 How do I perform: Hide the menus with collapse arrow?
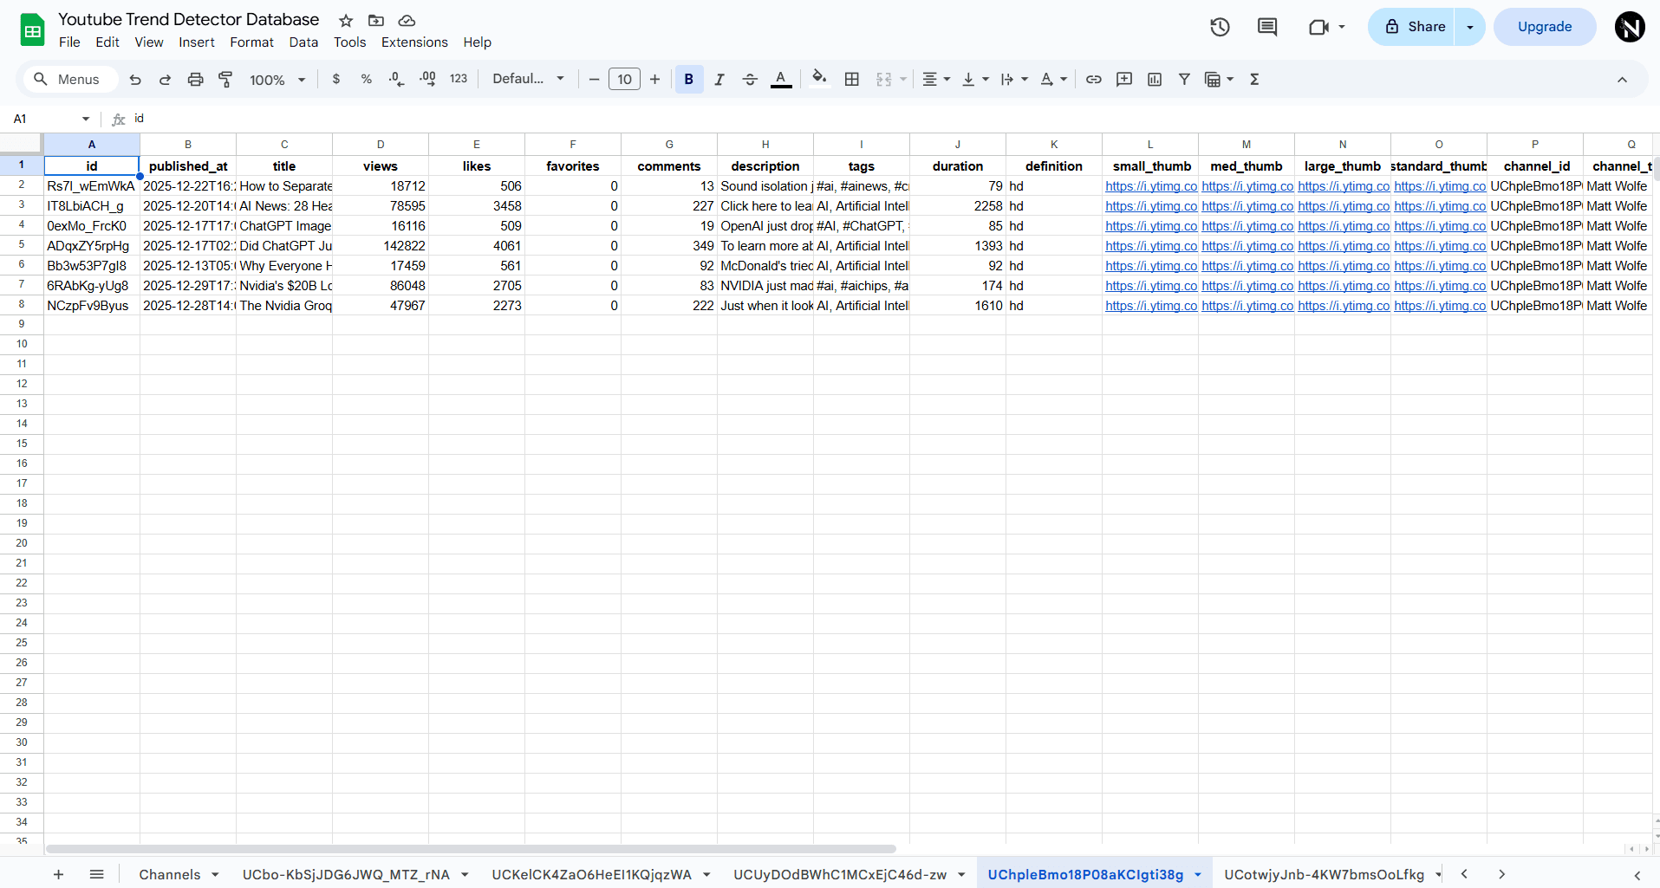click(x=1622, y=80)
